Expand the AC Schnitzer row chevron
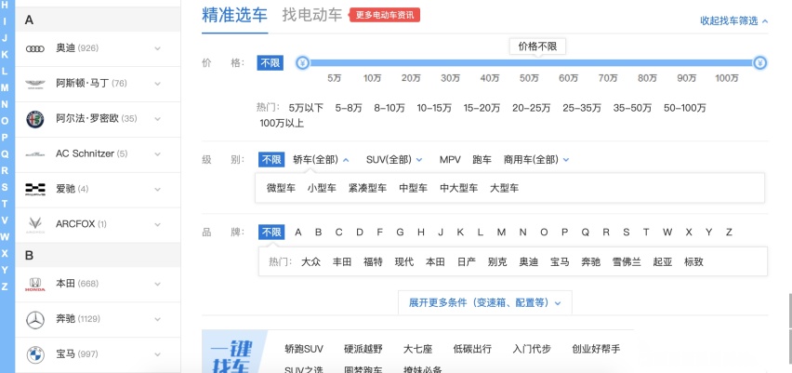Screen dimensions: 792x373 158,153
